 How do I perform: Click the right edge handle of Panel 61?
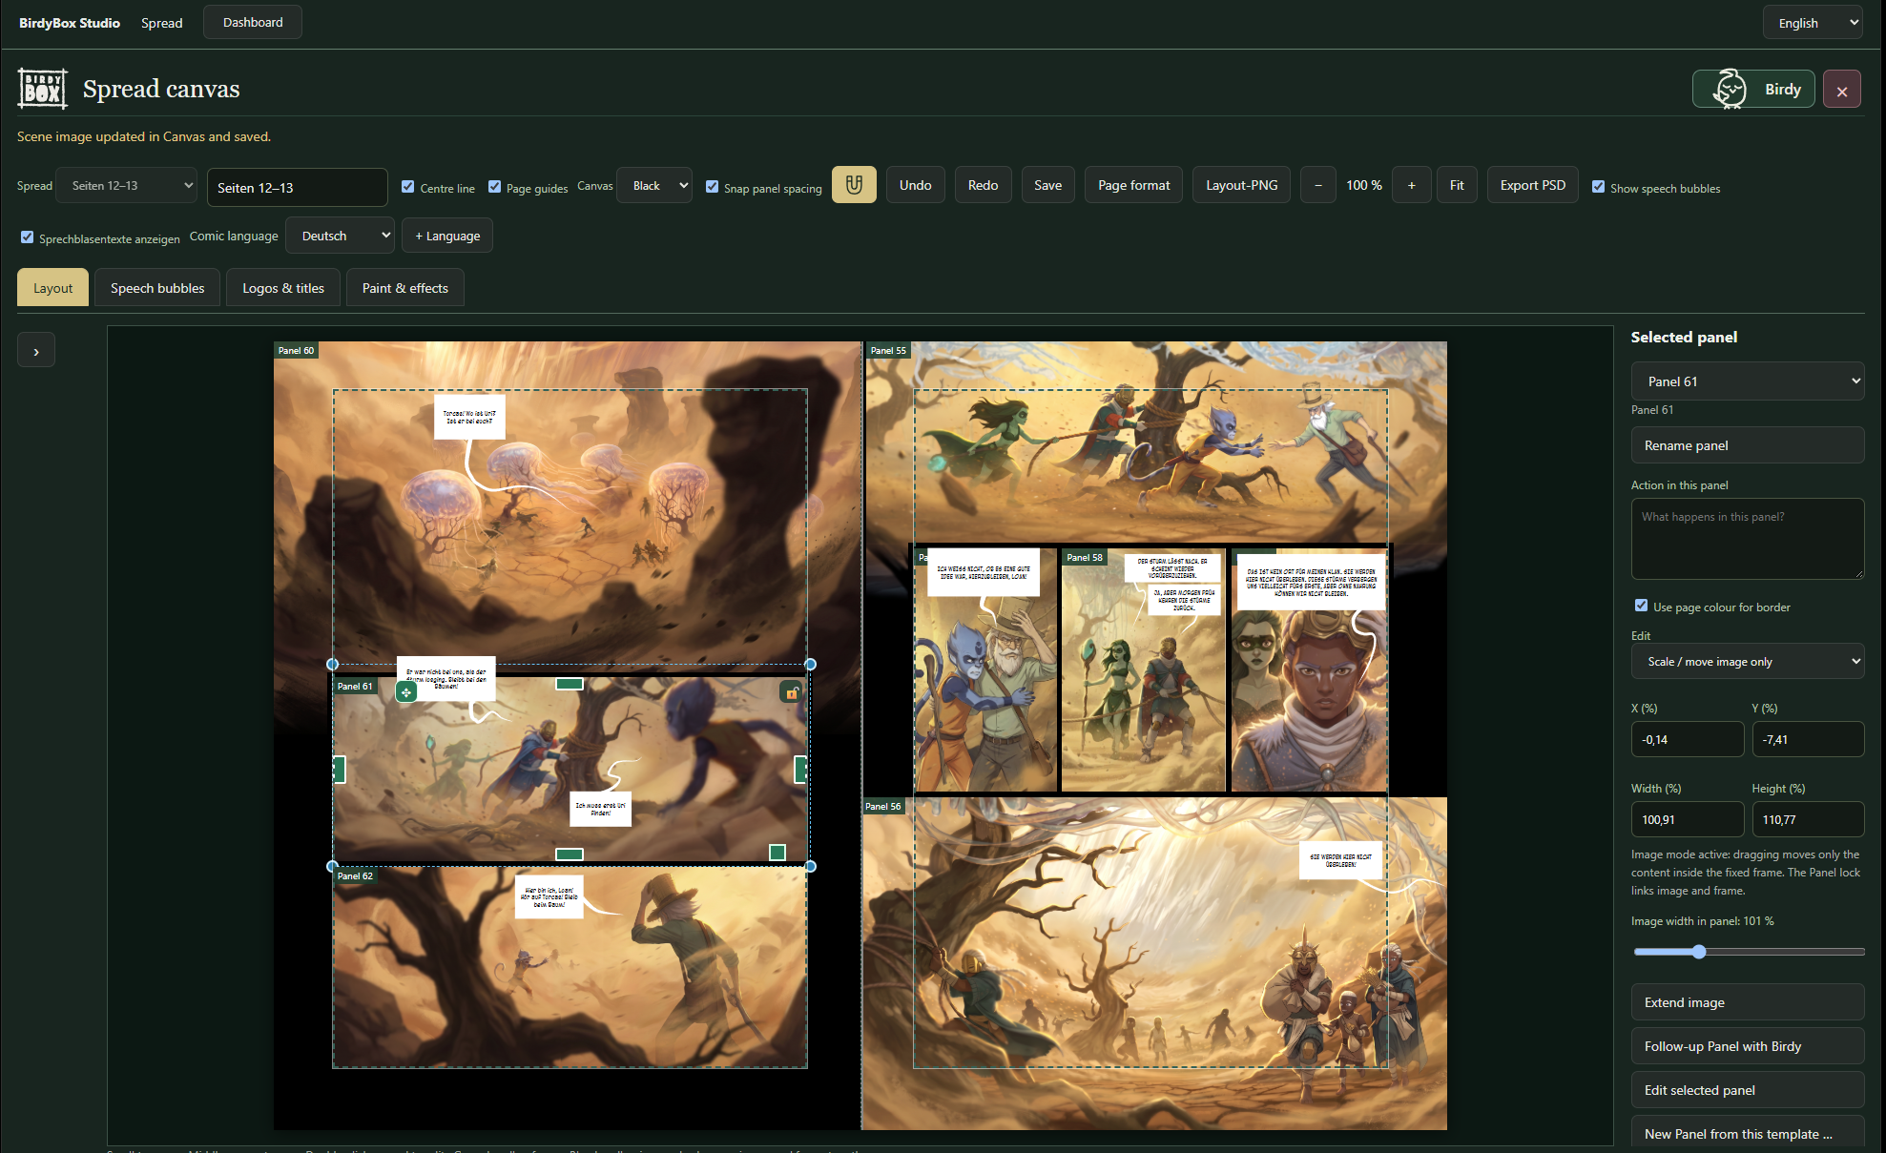(x=800, y=769)
